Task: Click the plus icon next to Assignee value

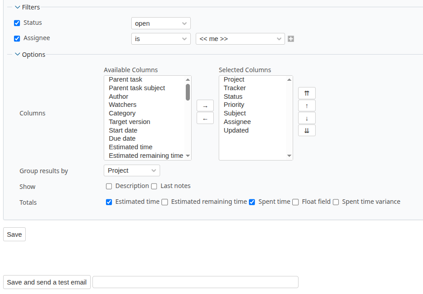Action: tap(291, 39)
